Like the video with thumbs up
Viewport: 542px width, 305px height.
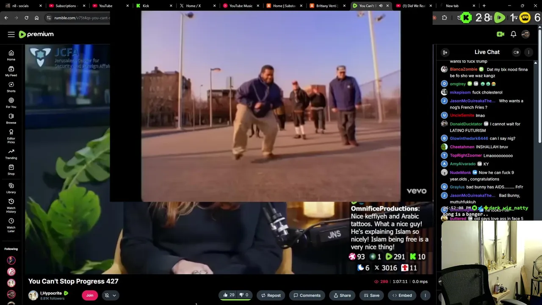(x=229, y=295)
